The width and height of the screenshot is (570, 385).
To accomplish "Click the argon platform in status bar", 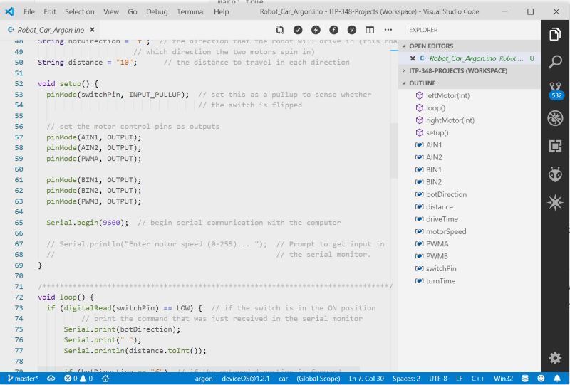I will tap(204, 379).
